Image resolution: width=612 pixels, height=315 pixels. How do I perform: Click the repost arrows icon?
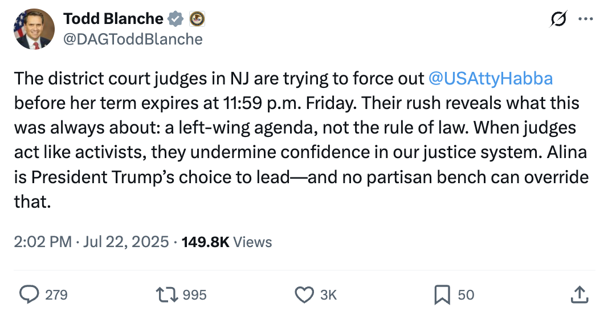click(166, 294)
